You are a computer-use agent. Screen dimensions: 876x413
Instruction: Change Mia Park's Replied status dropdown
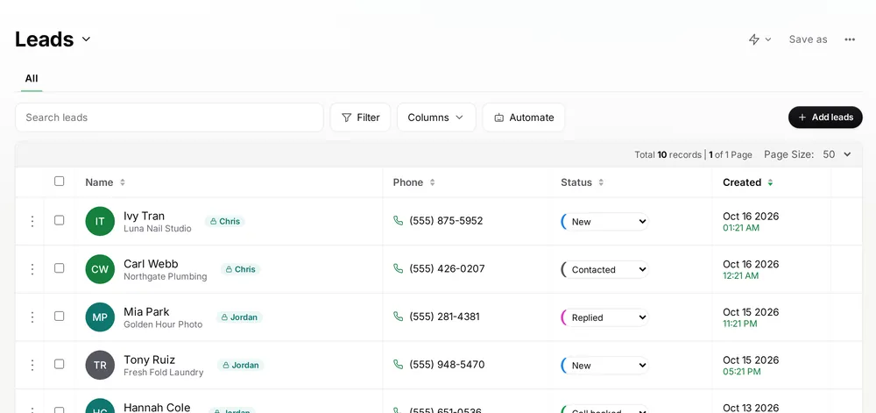(x=605, y=317)
